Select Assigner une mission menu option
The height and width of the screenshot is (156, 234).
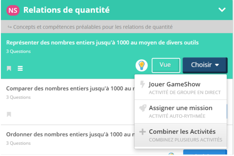coord(181,112)
